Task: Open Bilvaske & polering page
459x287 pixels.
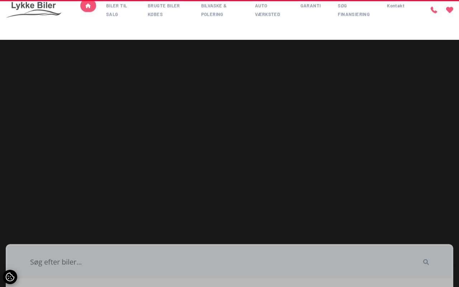Action: point(214,10)
